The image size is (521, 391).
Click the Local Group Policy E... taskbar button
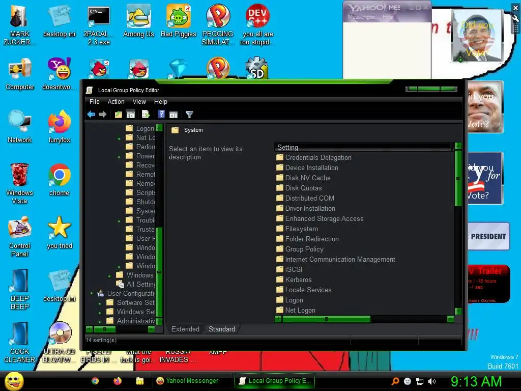click(x=275, y=381)
